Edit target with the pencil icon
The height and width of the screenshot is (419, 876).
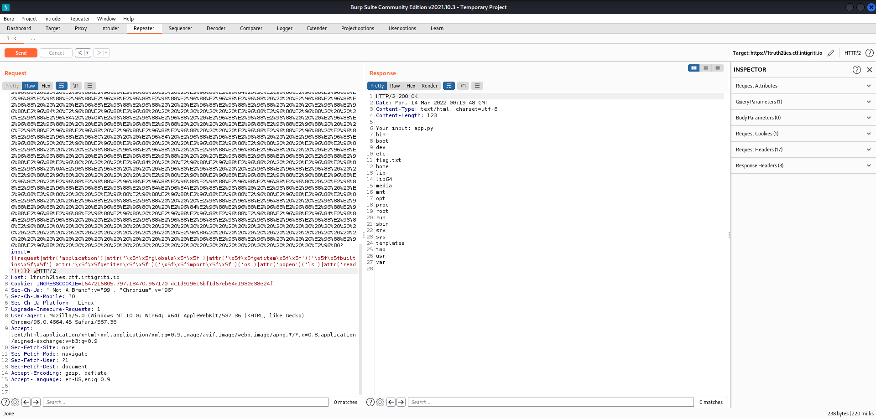point(831,53)
